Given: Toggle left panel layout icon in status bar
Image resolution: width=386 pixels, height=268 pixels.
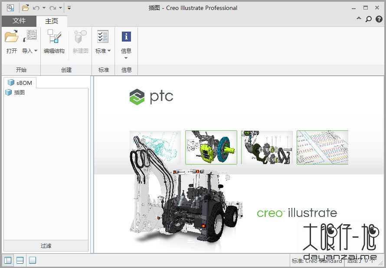Looking at the screenshot, I should pos(8,260).
